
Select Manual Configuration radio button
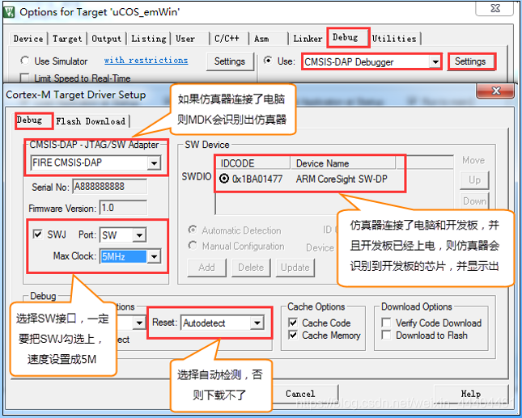click(193, 246)
